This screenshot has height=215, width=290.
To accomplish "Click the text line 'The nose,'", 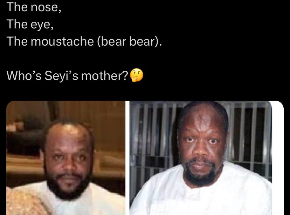I will click(x=34, y=7).
